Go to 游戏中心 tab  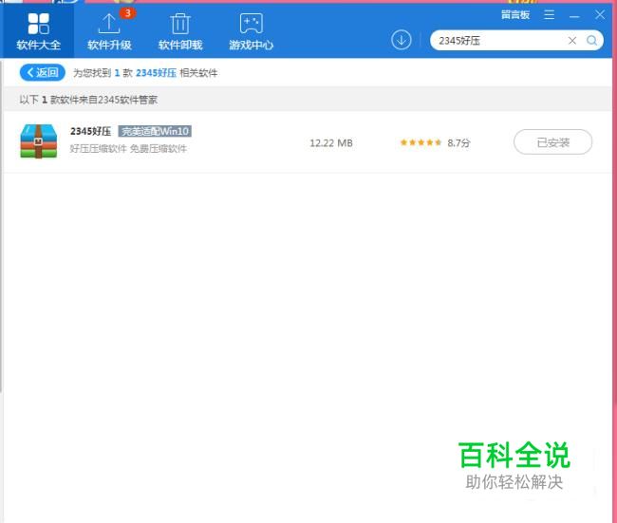[x=251, y=32]
